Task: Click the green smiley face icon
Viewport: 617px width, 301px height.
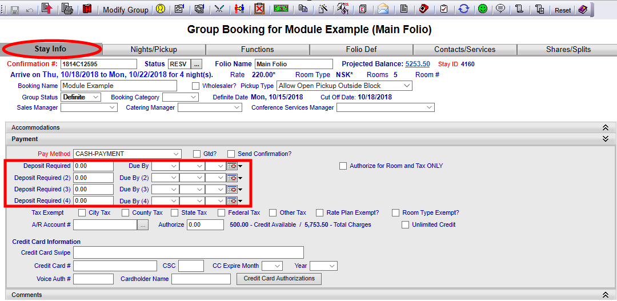Action: point(482,9)
